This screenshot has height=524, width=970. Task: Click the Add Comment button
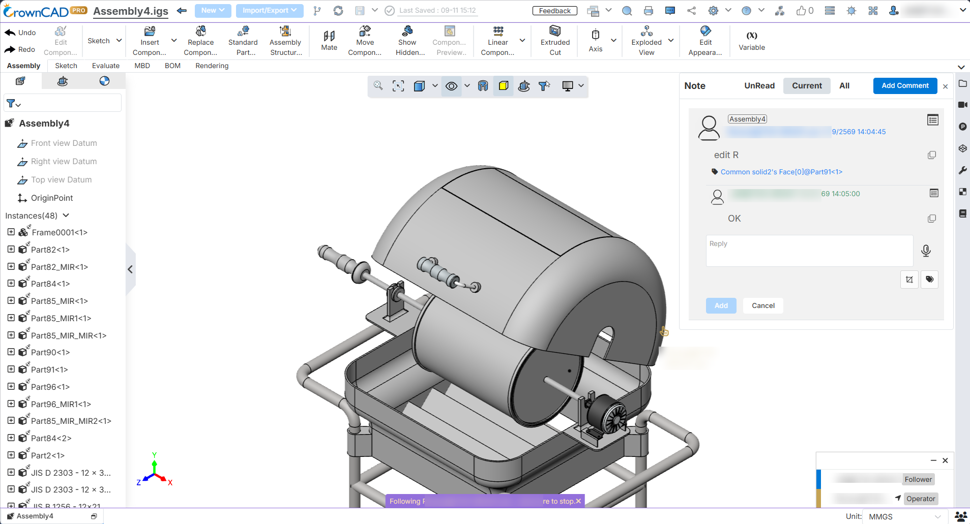905,85
